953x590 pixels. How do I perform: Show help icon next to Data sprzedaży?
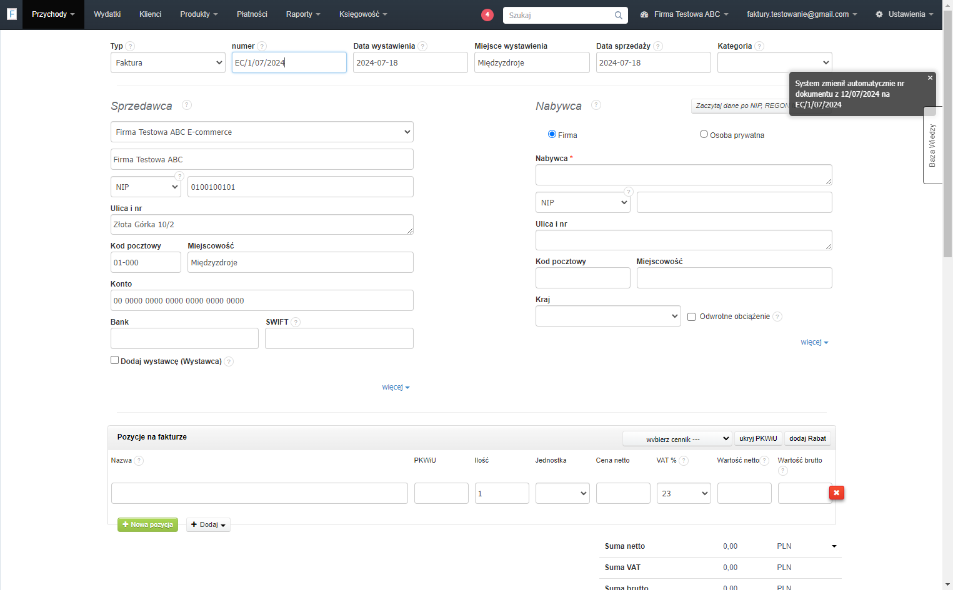click(658, 46)
